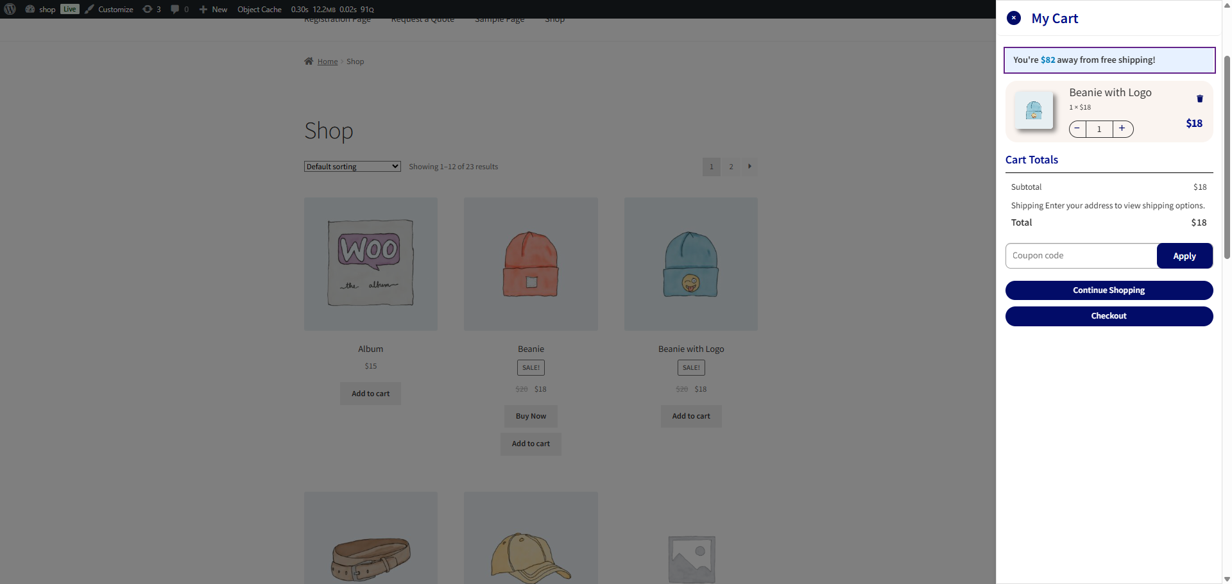Viewport: 1232px width, 584px height.
Task: Click the Sample Page menu item
Action: pyautogui.click(x=499, y=19)
